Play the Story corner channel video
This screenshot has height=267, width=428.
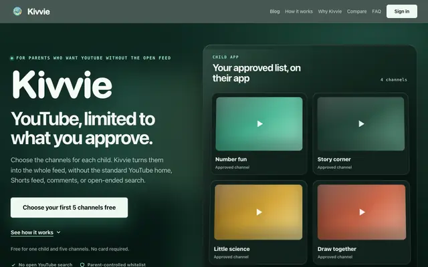[x=361, y=124]
